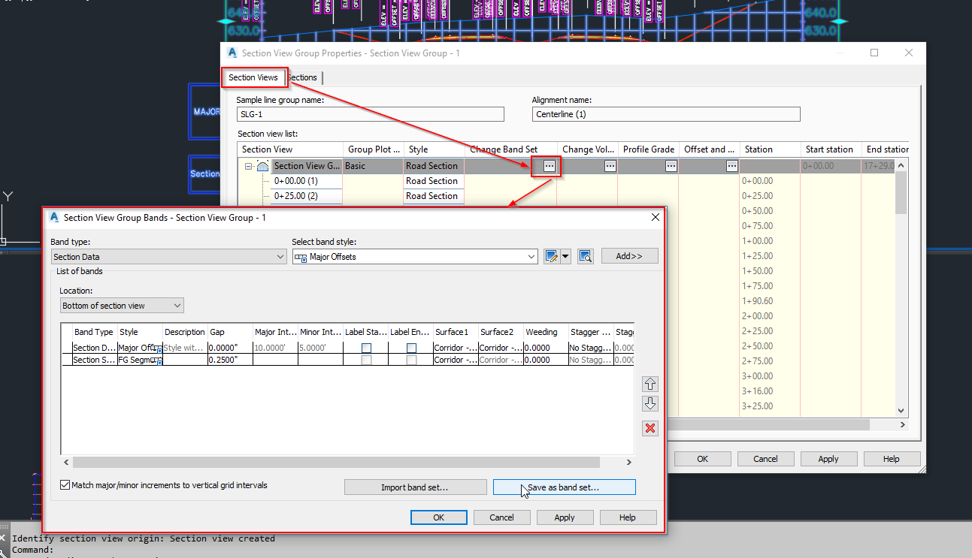Delete the selected band using red X icon
The width and height of the screenshot is (972, 558).
tap(650, 428)
